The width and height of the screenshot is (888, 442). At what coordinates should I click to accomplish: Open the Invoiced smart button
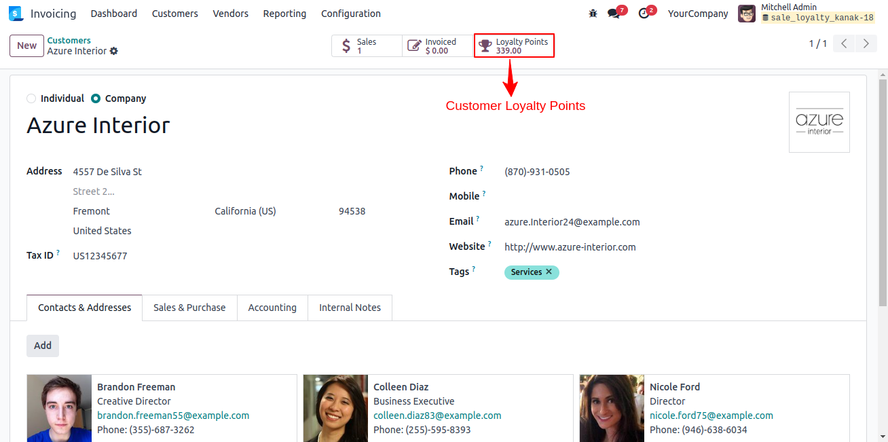coord(438,46)
